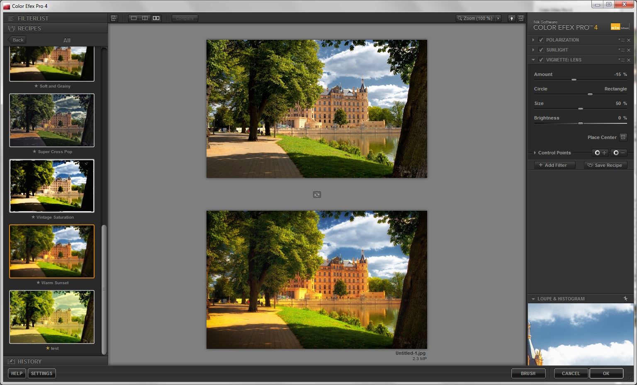Image resolution: width=637 pixels, height=385 pixels.
Task: Add a positive control point
Action: 600,153
